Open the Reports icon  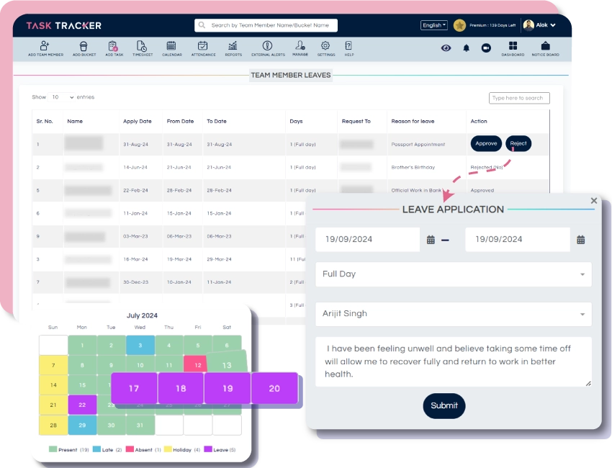click(x=233, y=46)
